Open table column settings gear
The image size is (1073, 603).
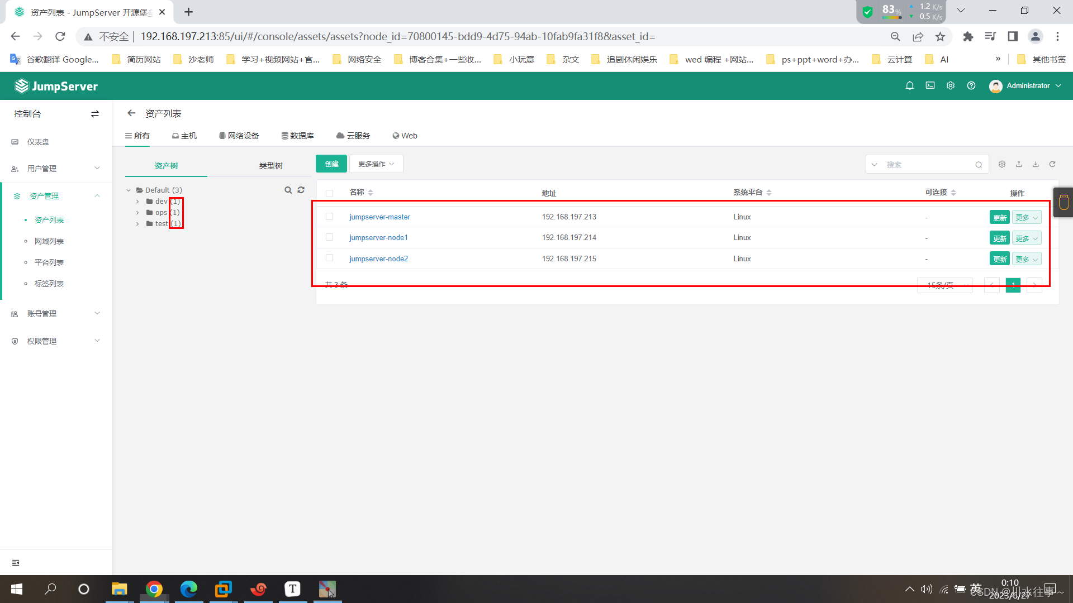coord(1002,164)
